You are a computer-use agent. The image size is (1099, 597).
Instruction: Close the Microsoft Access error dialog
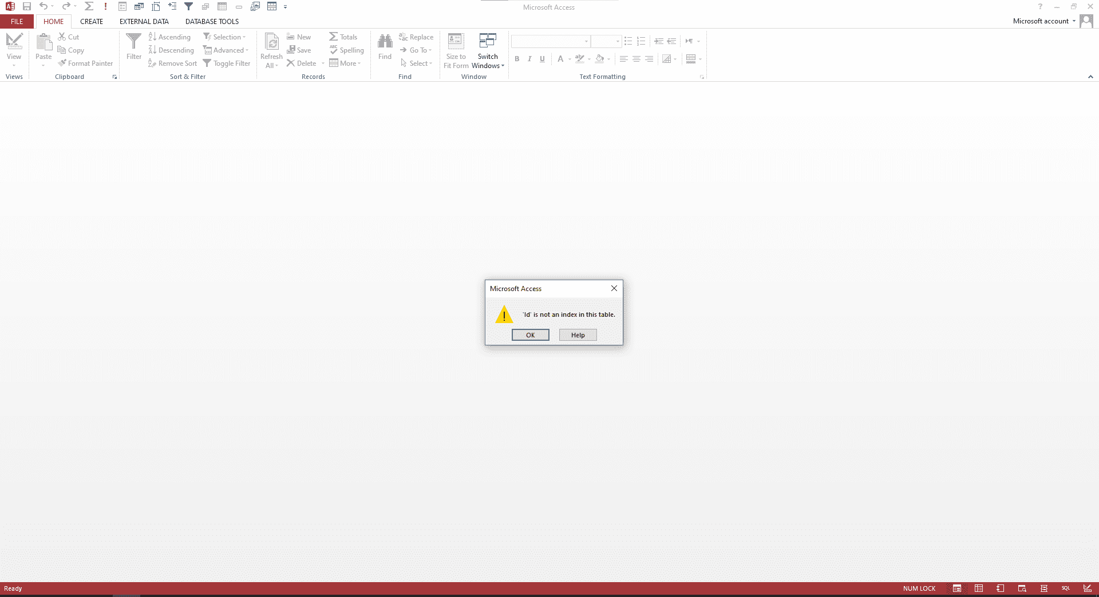coord(614,288)
